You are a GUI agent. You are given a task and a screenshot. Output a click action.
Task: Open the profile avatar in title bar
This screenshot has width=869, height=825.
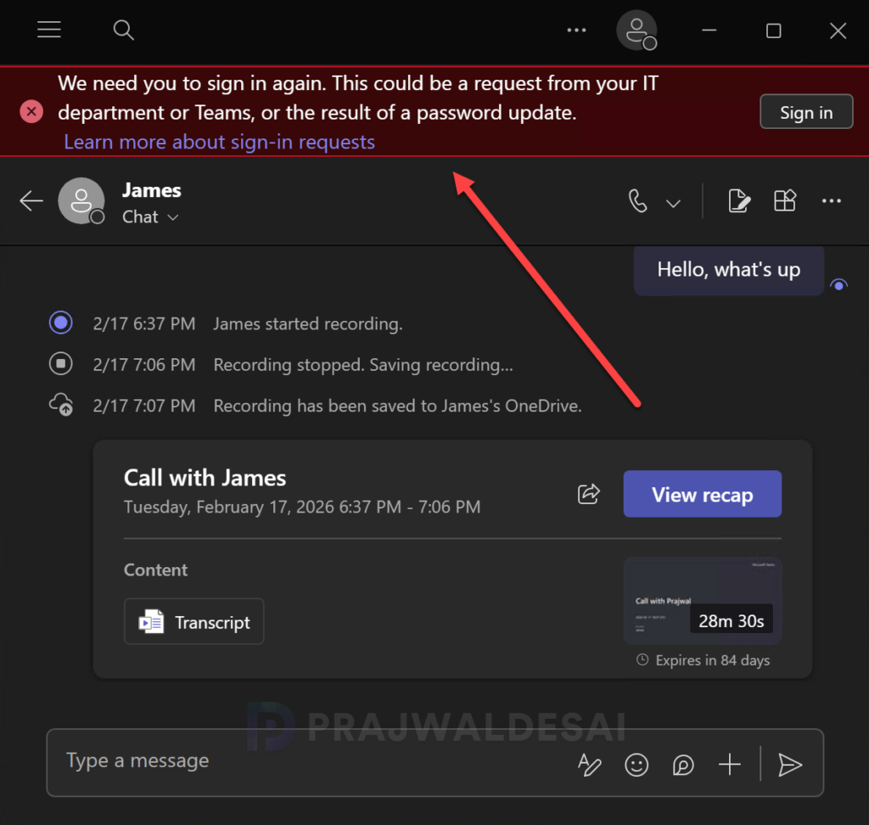pyautogui.click(x=636, y=31)
